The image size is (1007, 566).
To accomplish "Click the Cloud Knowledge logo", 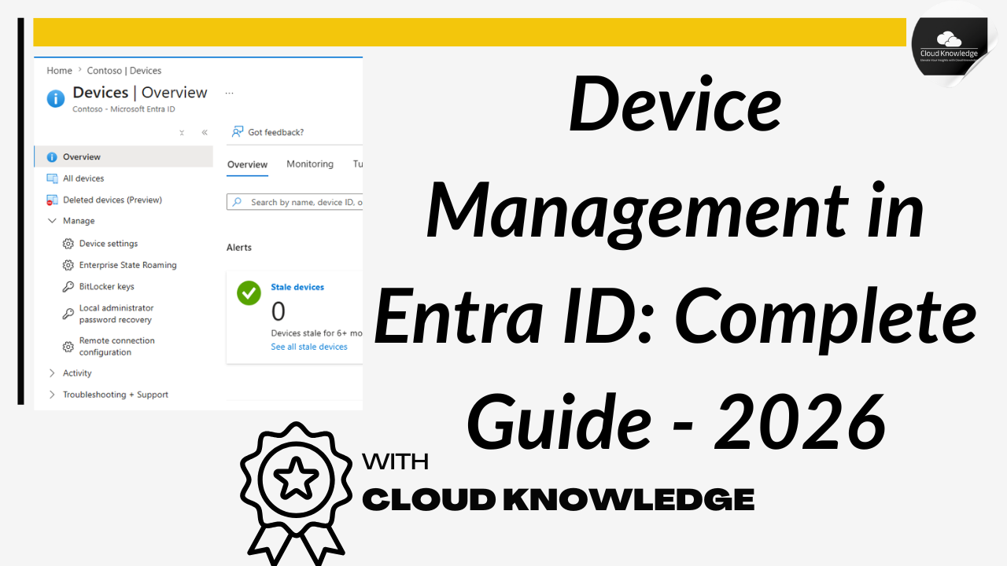I will 950,46.
